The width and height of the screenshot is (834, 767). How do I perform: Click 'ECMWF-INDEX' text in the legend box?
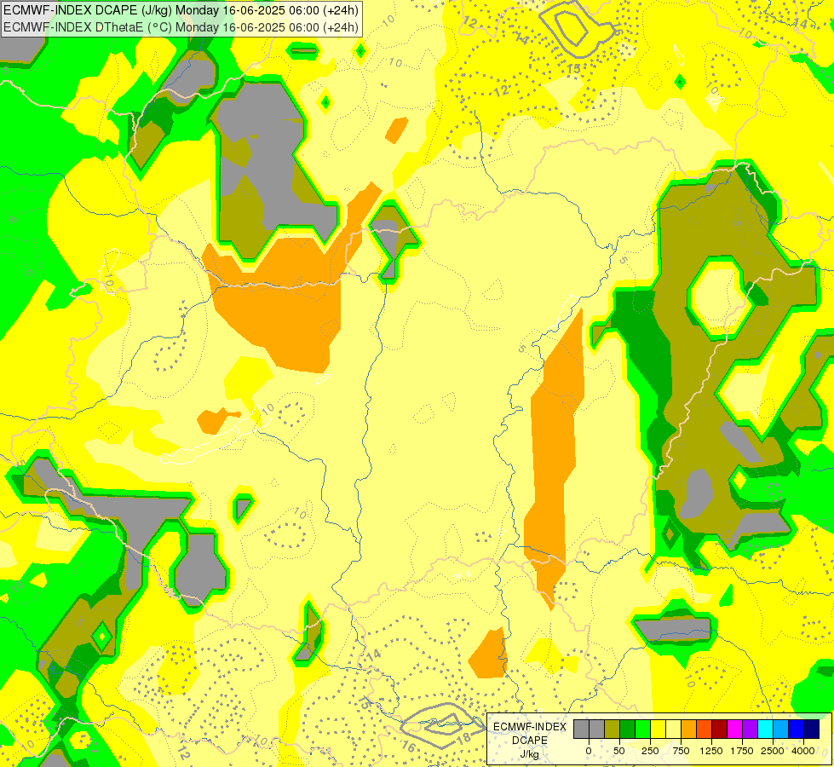530,727
